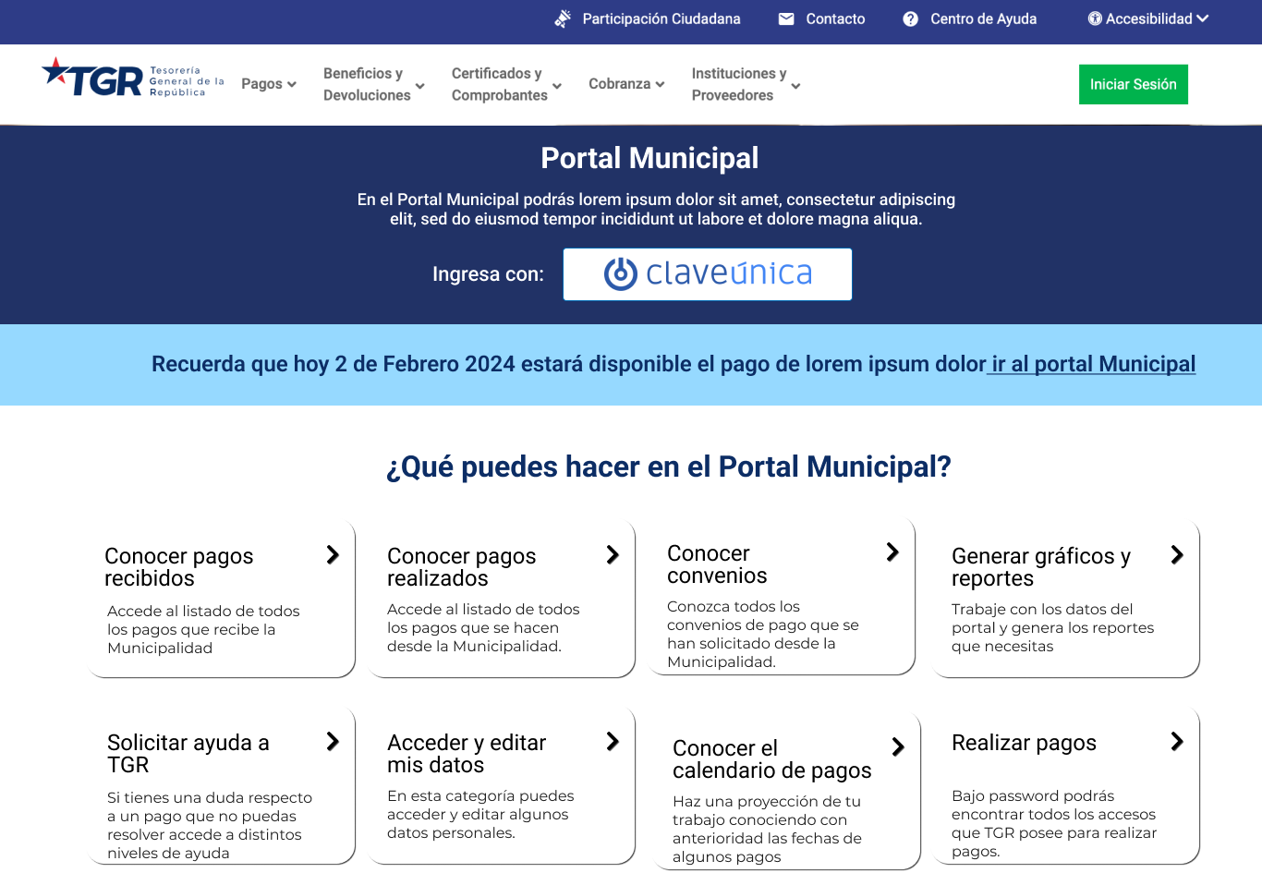Click arrow on Conocer el calendario de pagos card

(897, 746)
